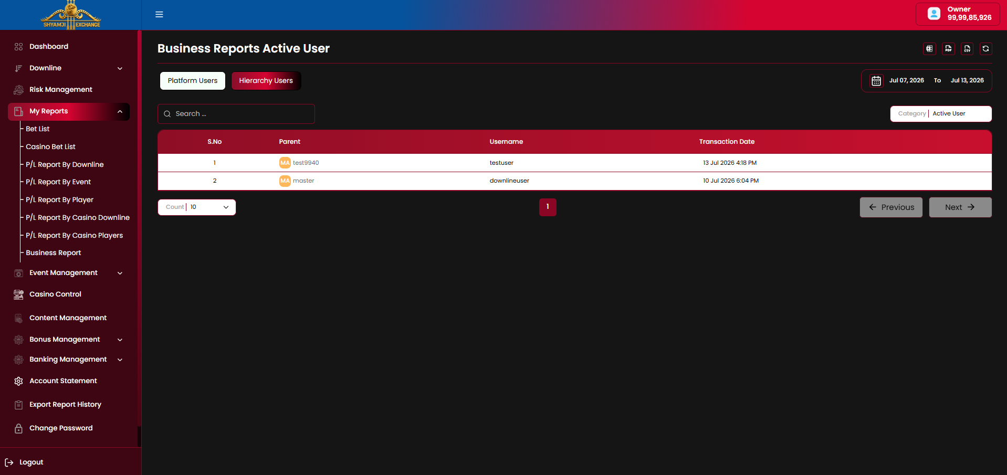1007x475 pixels.
Task: Expand the Downline menu chevron
Action: click(x=120, y=68)
